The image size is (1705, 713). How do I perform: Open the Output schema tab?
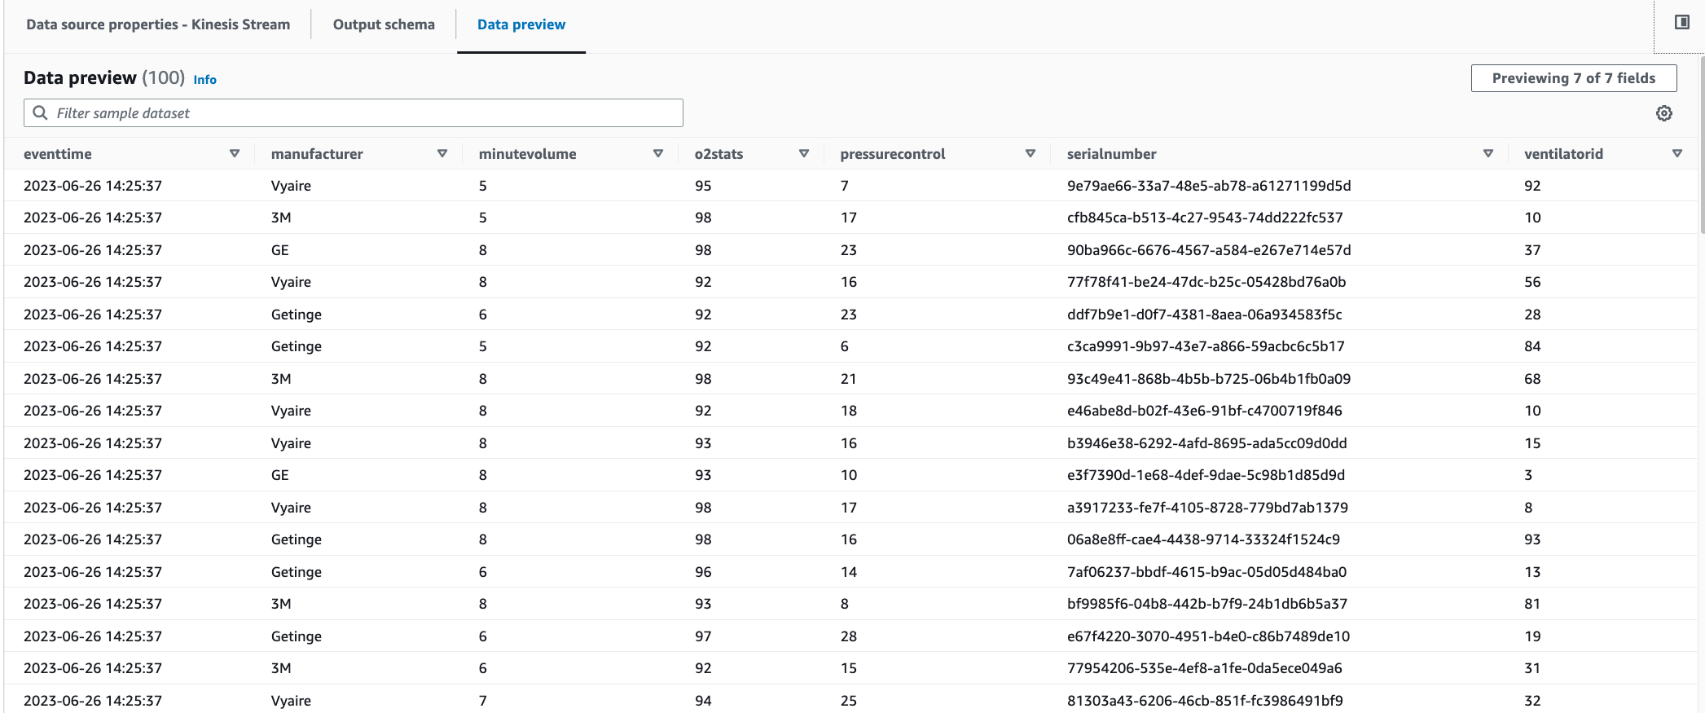(x=384, y=24)
